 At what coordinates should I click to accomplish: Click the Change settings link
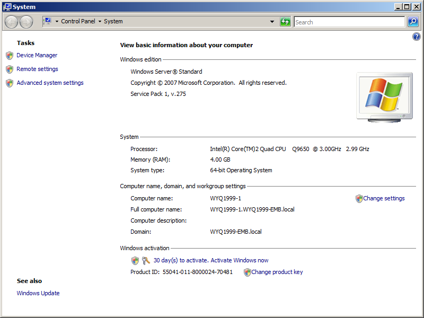[384, 199]
